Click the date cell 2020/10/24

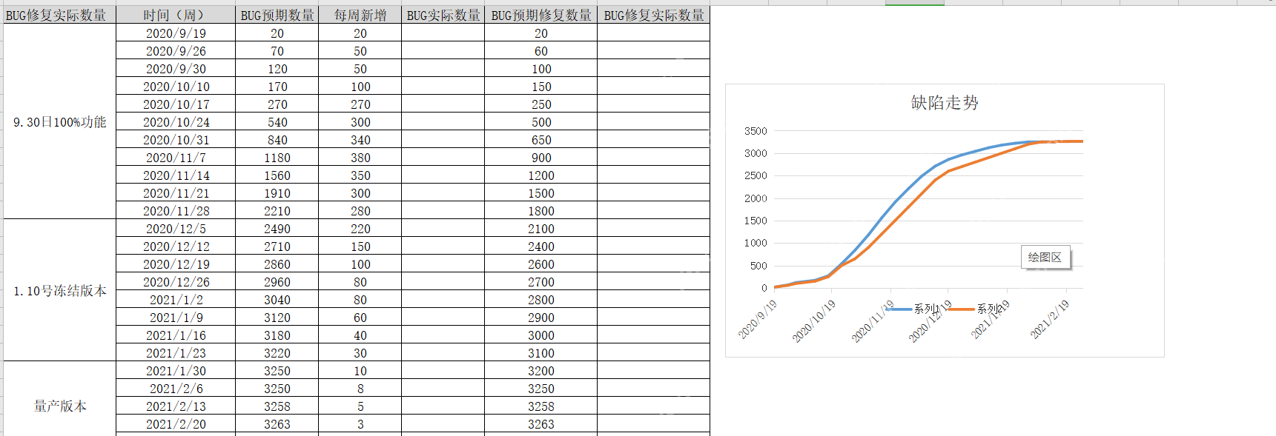point(176,122)
